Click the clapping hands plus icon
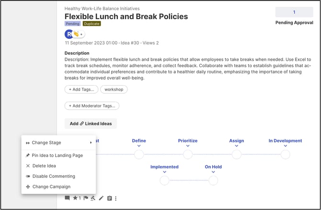The image size is (321, 210). (79, 34)
